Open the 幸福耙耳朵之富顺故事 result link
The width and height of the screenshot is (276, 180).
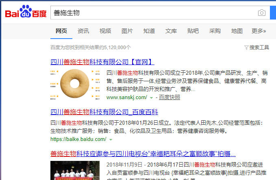[143, 154]
